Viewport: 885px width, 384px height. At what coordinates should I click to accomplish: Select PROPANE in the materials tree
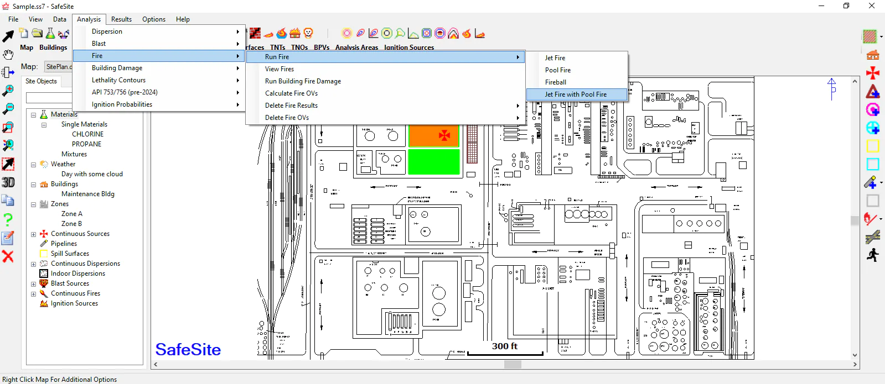pyautogui.click(x=86, y=144)
